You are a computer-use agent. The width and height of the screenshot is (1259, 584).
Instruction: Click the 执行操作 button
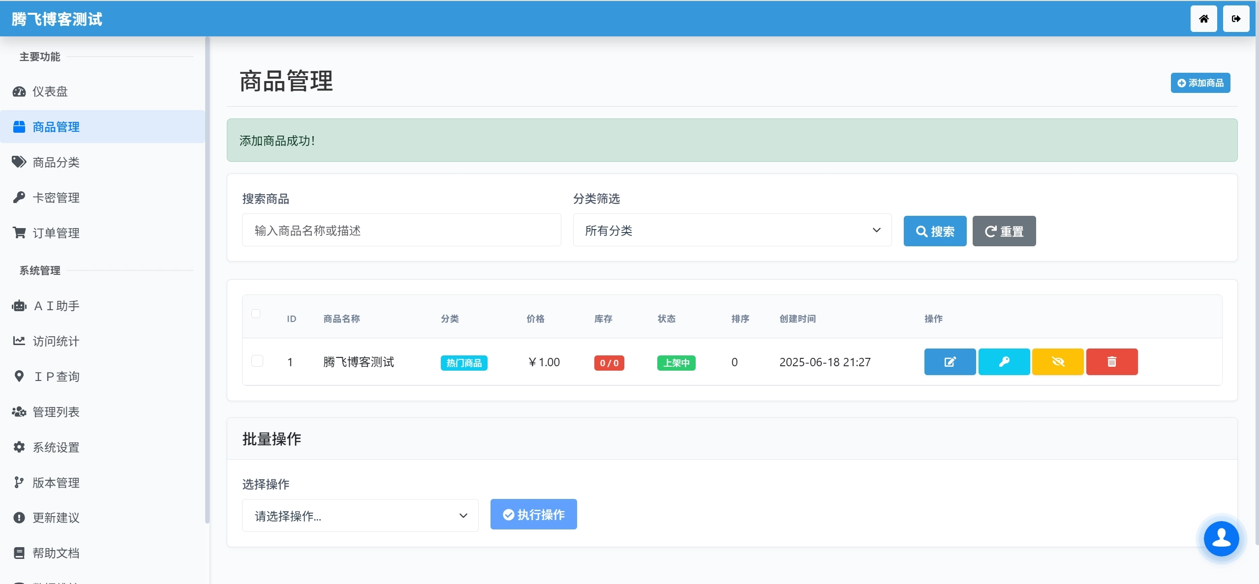(533, 514)
